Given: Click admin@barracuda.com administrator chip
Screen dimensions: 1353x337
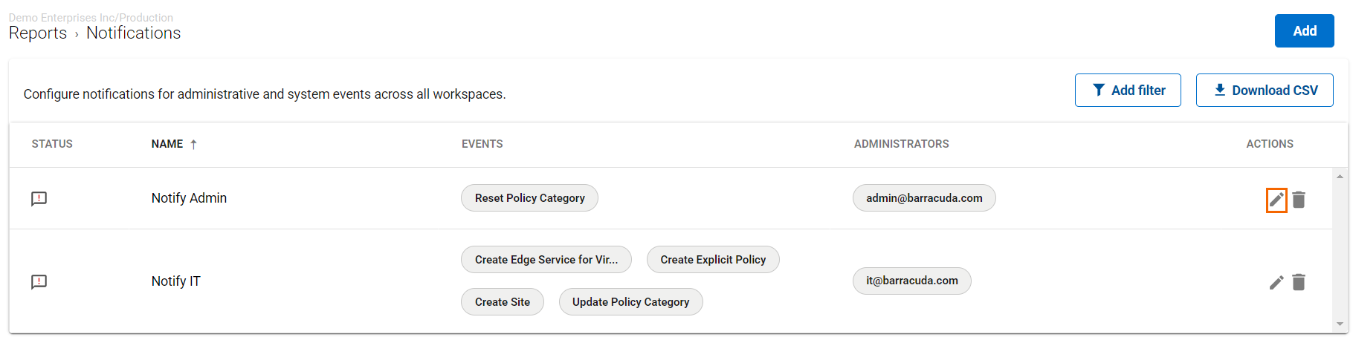Looking at the screenshot, I should coord(923,198).
